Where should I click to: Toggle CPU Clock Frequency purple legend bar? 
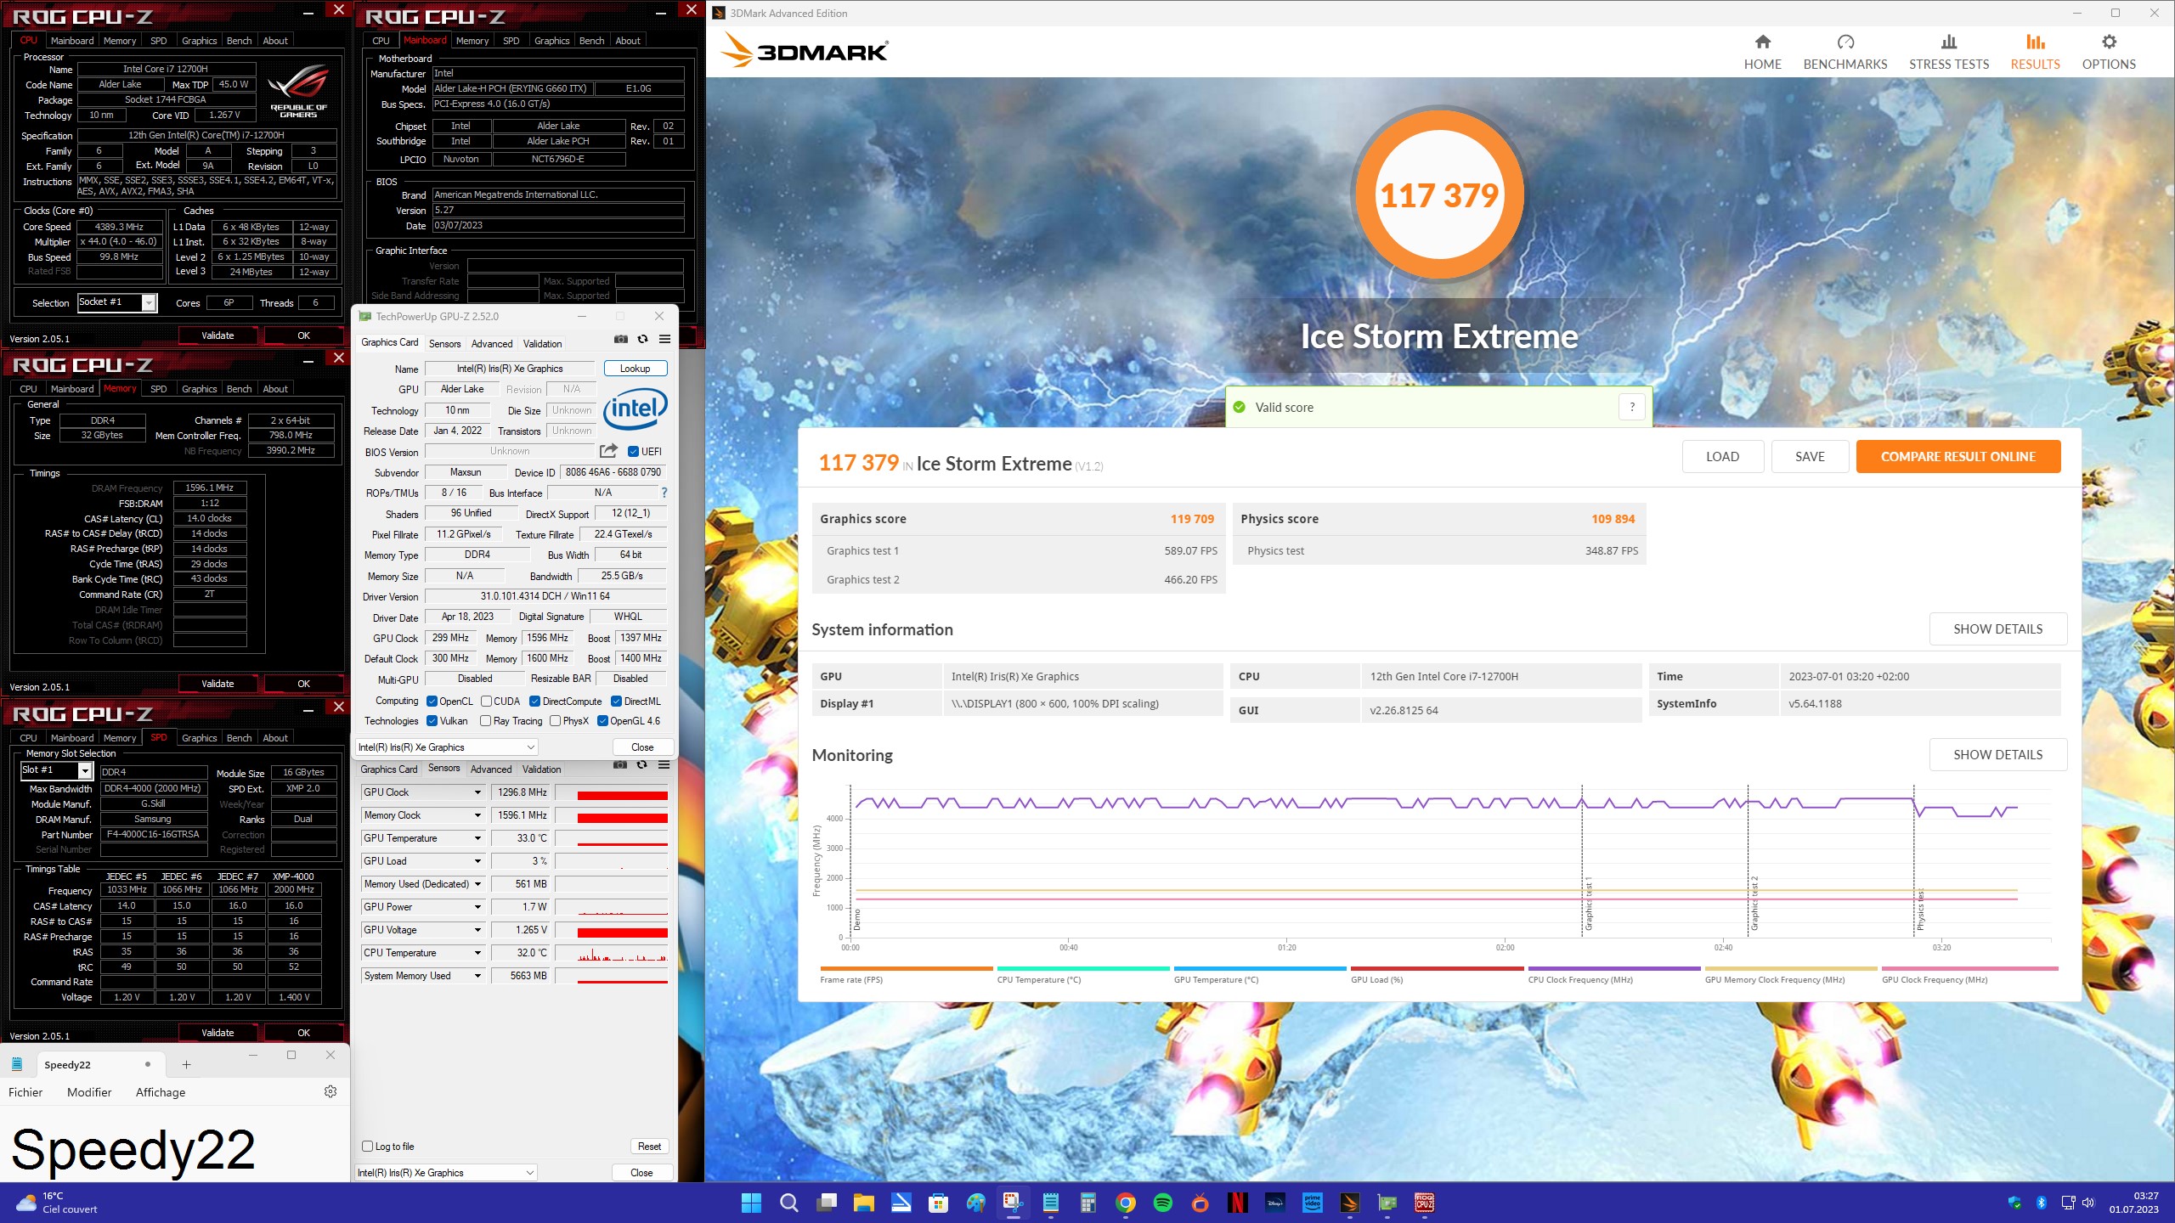[x=1613, y=968]
